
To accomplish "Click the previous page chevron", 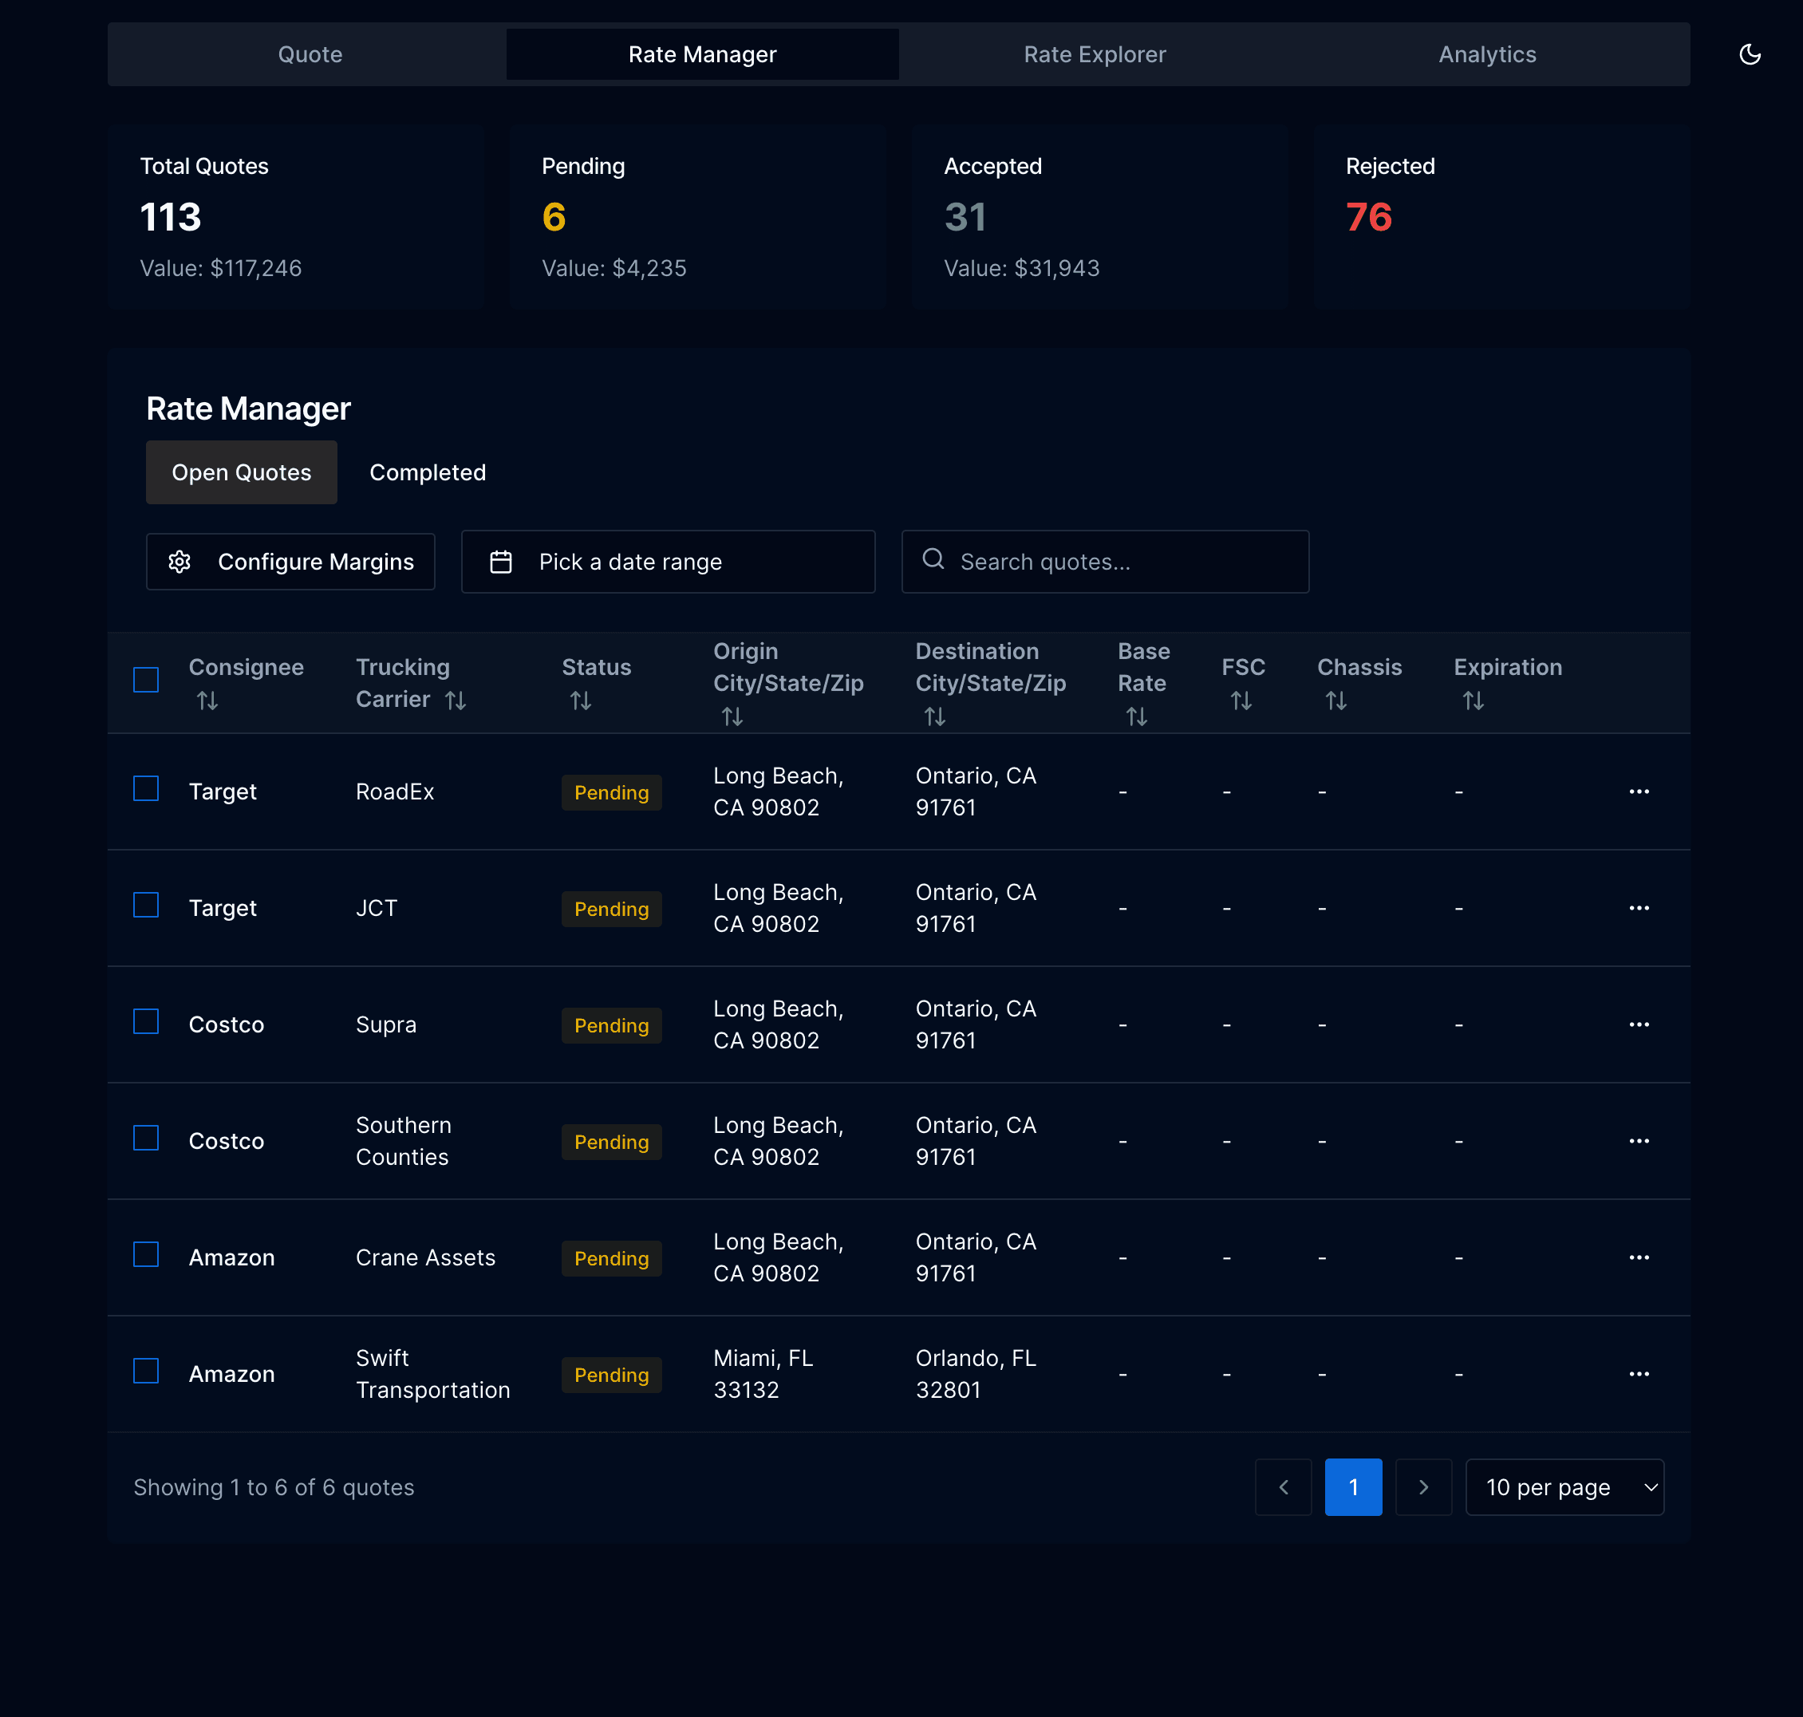I will coord(1283,1486).
